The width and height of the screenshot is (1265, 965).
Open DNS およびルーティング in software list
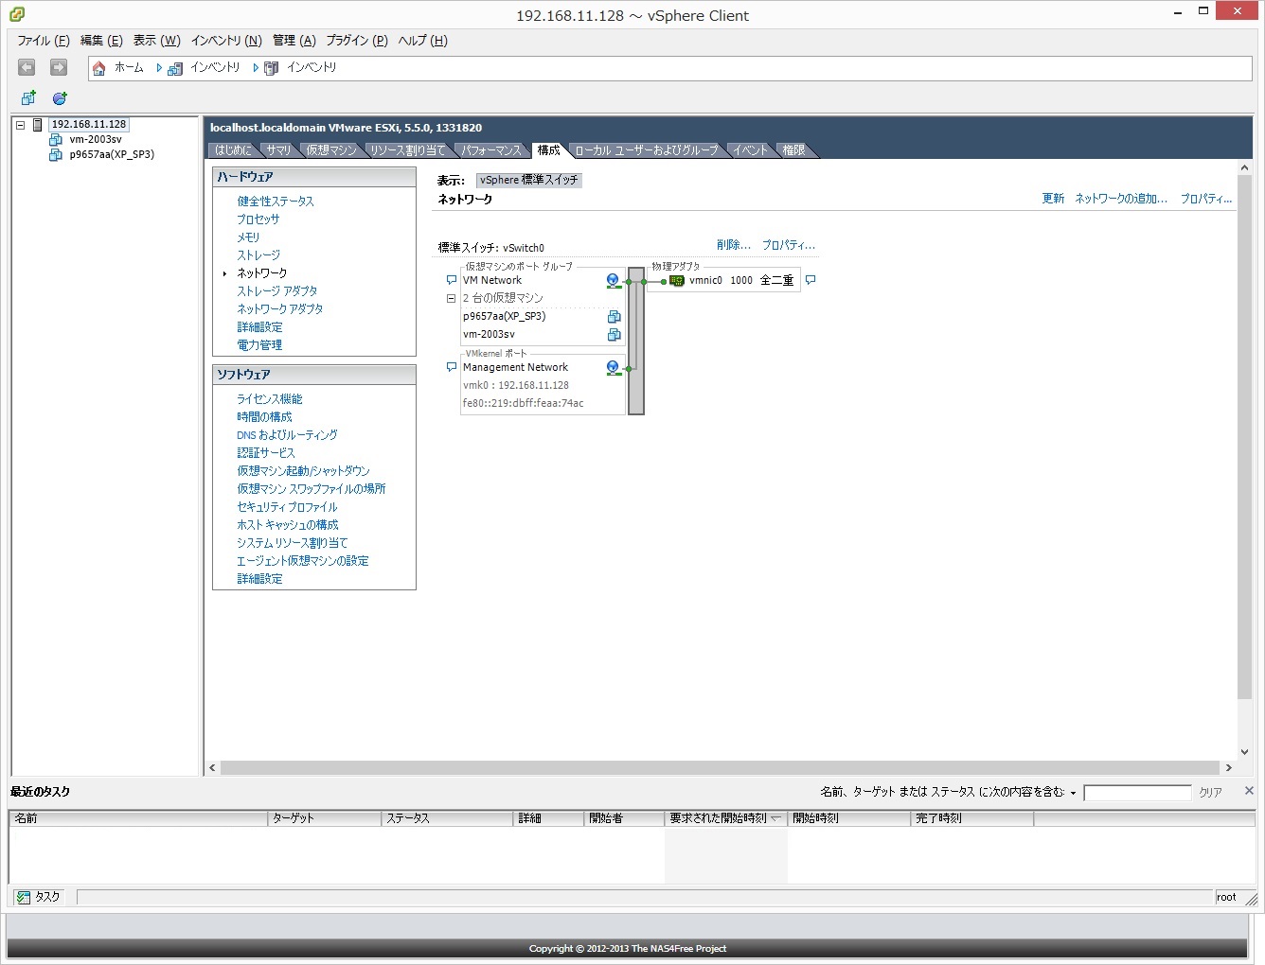point(287,435)
